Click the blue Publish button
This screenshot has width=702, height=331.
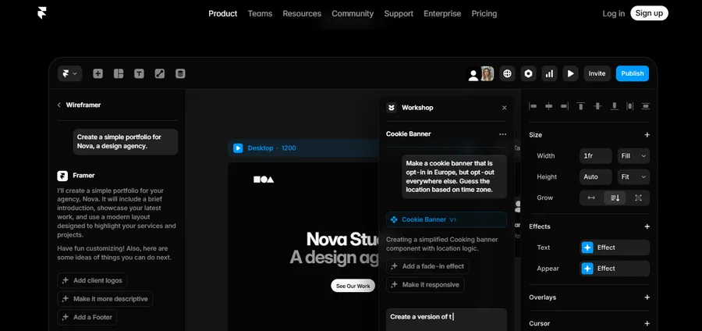pos(632,74)
